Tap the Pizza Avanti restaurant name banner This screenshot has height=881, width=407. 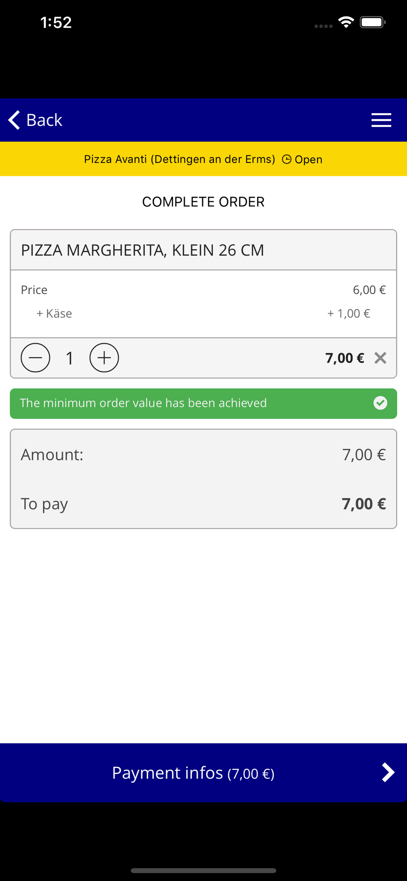pyautogui.click(x=179, y=159)
